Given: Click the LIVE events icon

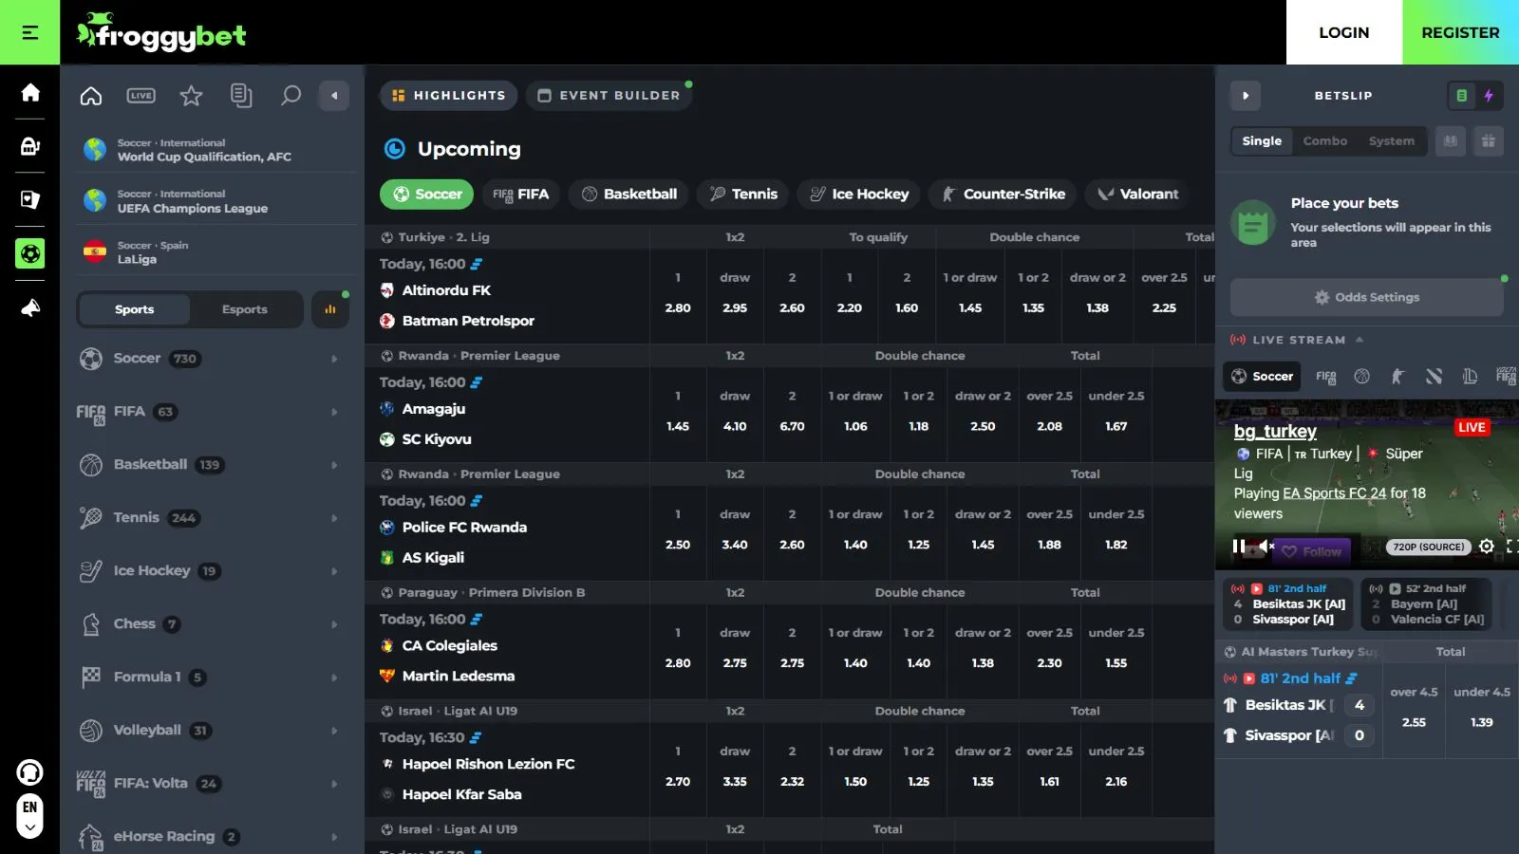Looking at the screenshot, I should pos(141,96).
